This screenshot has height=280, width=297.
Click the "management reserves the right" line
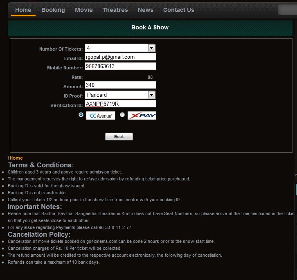99,179
